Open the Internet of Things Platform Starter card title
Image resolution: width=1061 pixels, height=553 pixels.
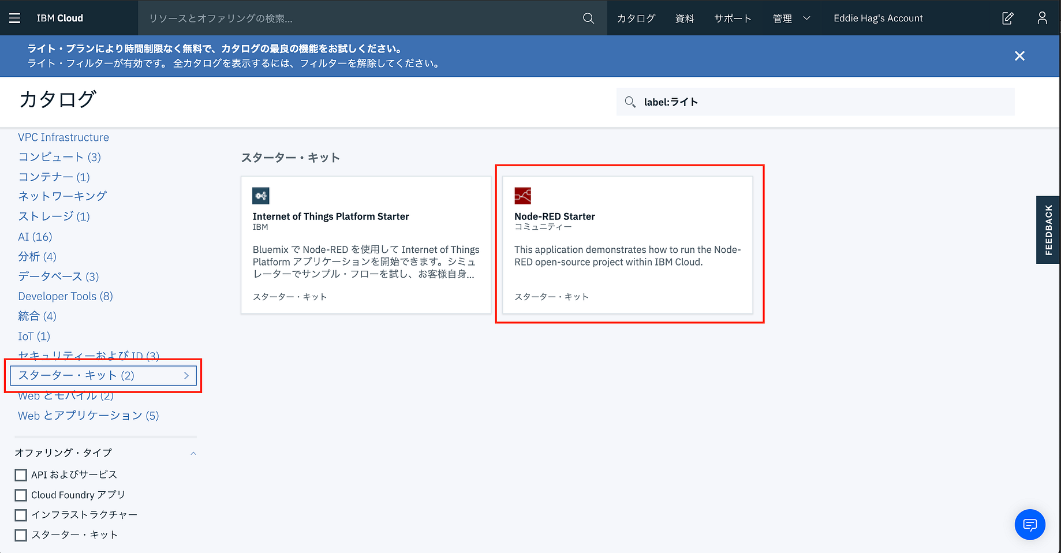[331, 216]
